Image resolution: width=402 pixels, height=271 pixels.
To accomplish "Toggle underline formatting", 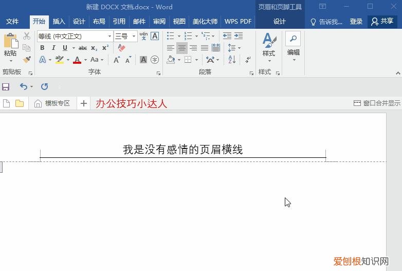I will [65, 48].
